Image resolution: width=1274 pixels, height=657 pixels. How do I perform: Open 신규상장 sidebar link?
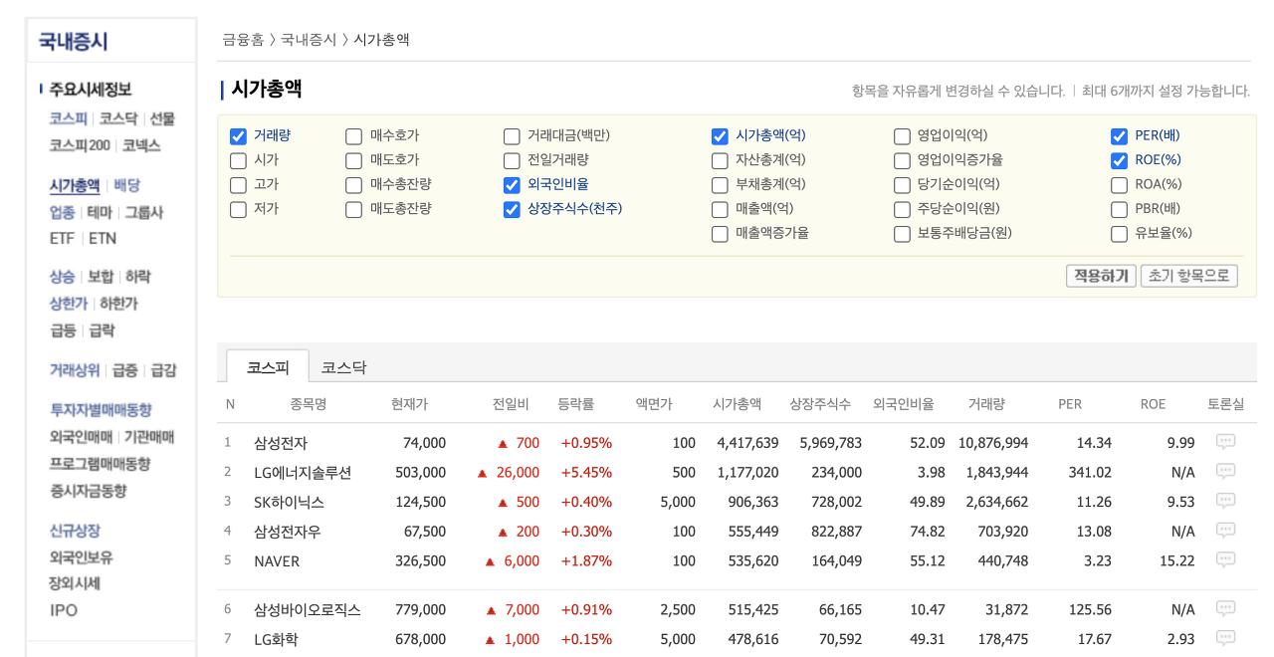point(75,531)
